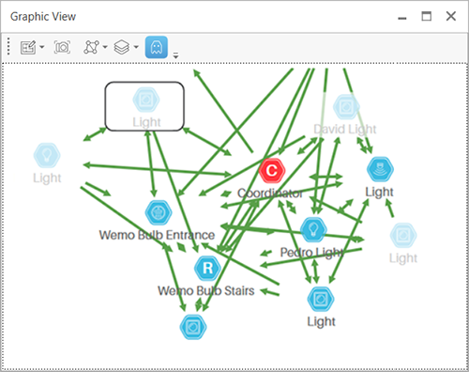Image resolution: width=469 pixels, height=372 pixels.
Task: Click the edit layout toolbar icon
Action: (28, 48)
